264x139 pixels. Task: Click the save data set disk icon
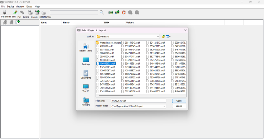30,12
